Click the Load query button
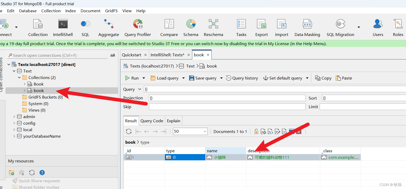The image size is (406, 189). point(165,78)
